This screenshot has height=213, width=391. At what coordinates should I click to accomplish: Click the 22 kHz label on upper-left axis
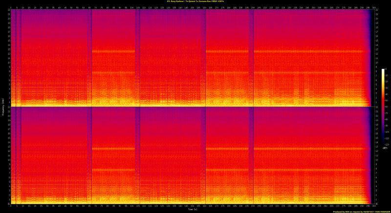8,11
